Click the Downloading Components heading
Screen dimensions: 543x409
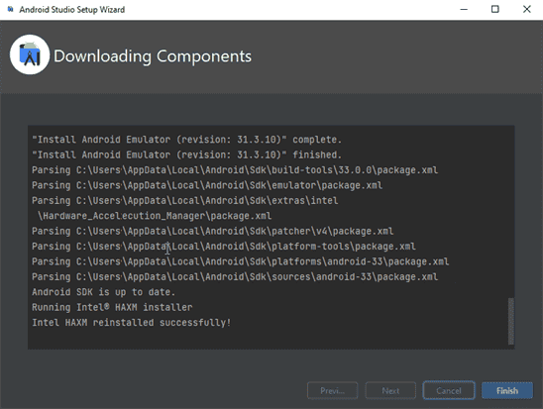pyautogui.click(x=153, y=56)
